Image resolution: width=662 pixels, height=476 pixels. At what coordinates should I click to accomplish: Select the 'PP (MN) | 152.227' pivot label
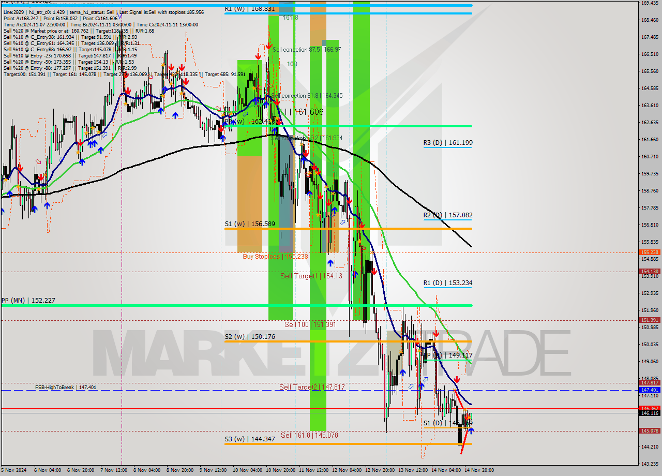pos(28,300)
